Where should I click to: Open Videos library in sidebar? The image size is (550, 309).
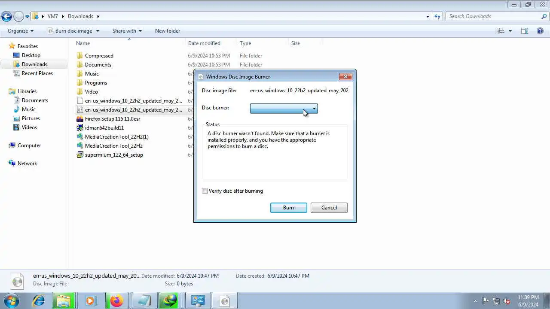click(29, 127)
